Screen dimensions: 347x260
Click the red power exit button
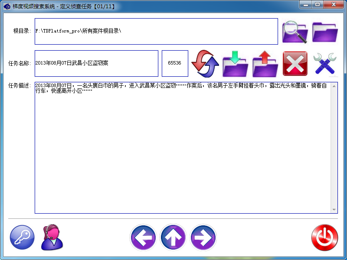click(324, 237)
